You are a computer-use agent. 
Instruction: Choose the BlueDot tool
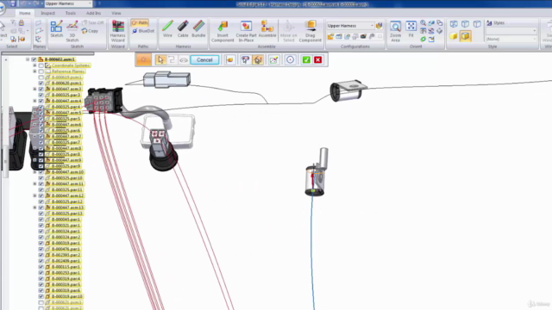[x=143, y=31]
